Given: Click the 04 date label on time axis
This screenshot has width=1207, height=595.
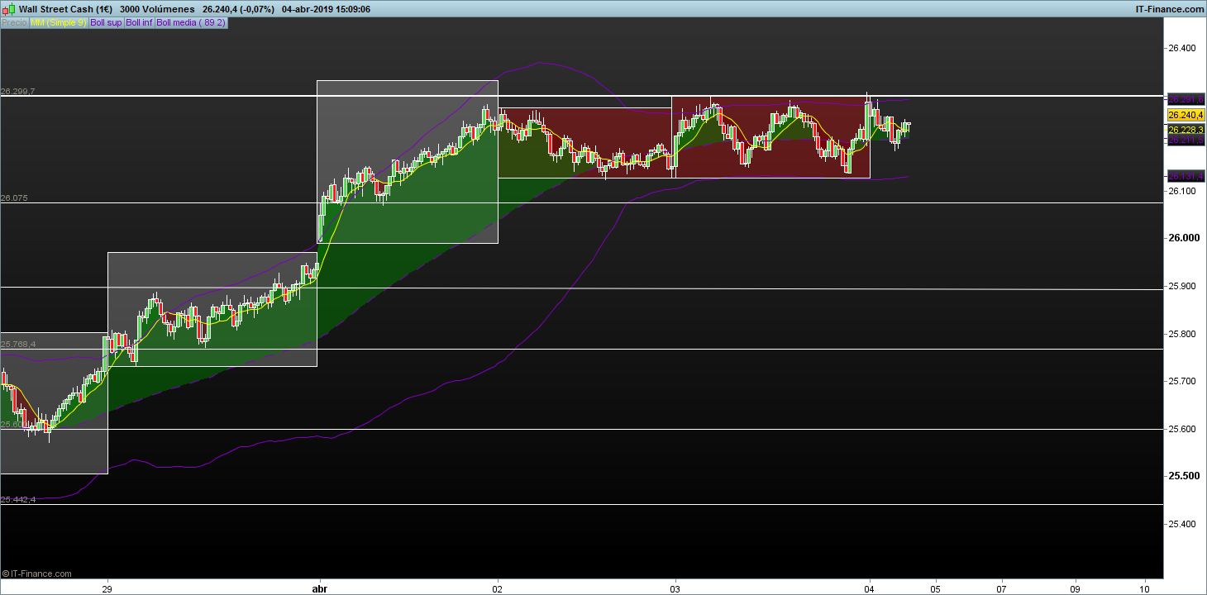Looking at the screenshot, I should 869,590.
